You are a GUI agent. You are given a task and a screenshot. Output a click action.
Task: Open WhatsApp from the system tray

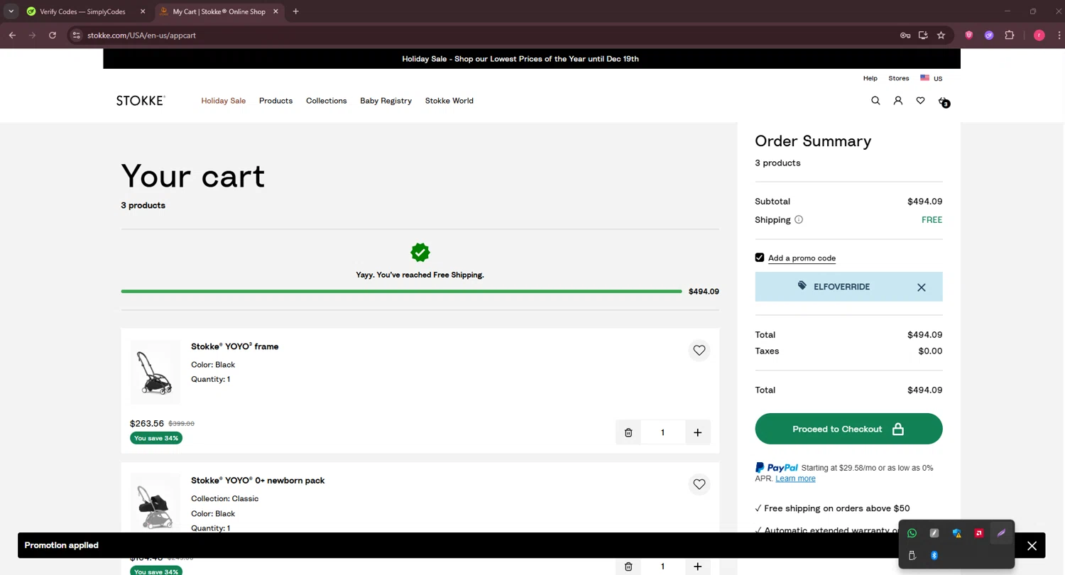pos(912,534)
